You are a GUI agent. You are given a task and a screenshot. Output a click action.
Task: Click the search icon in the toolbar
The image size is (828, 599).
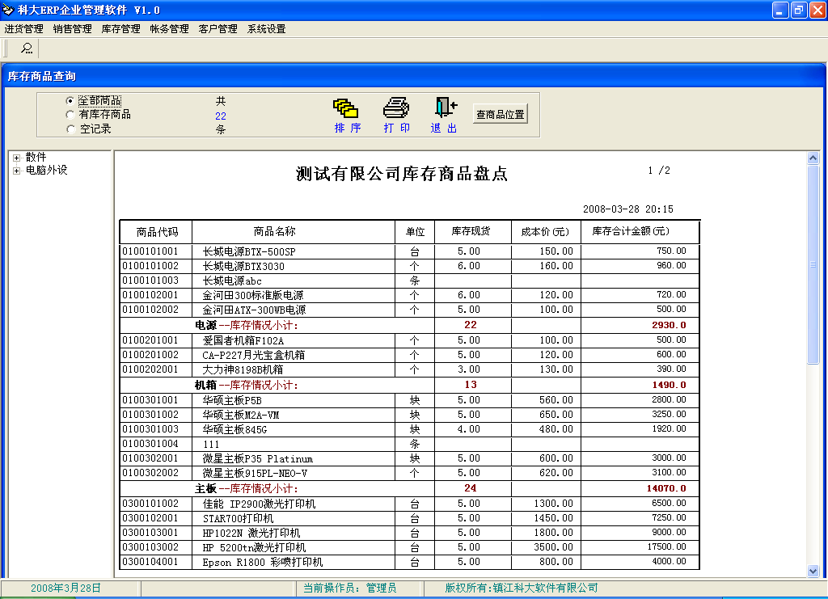click(27, 49)
